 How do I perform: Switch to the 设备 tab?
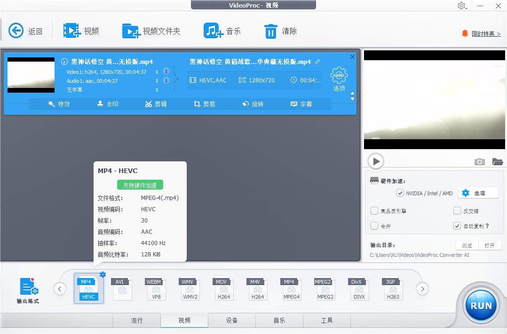[232, 320]
